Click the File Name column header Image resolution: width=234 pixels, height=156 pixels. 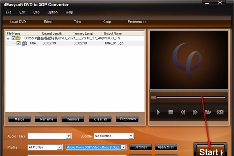[x=23, y=33]
